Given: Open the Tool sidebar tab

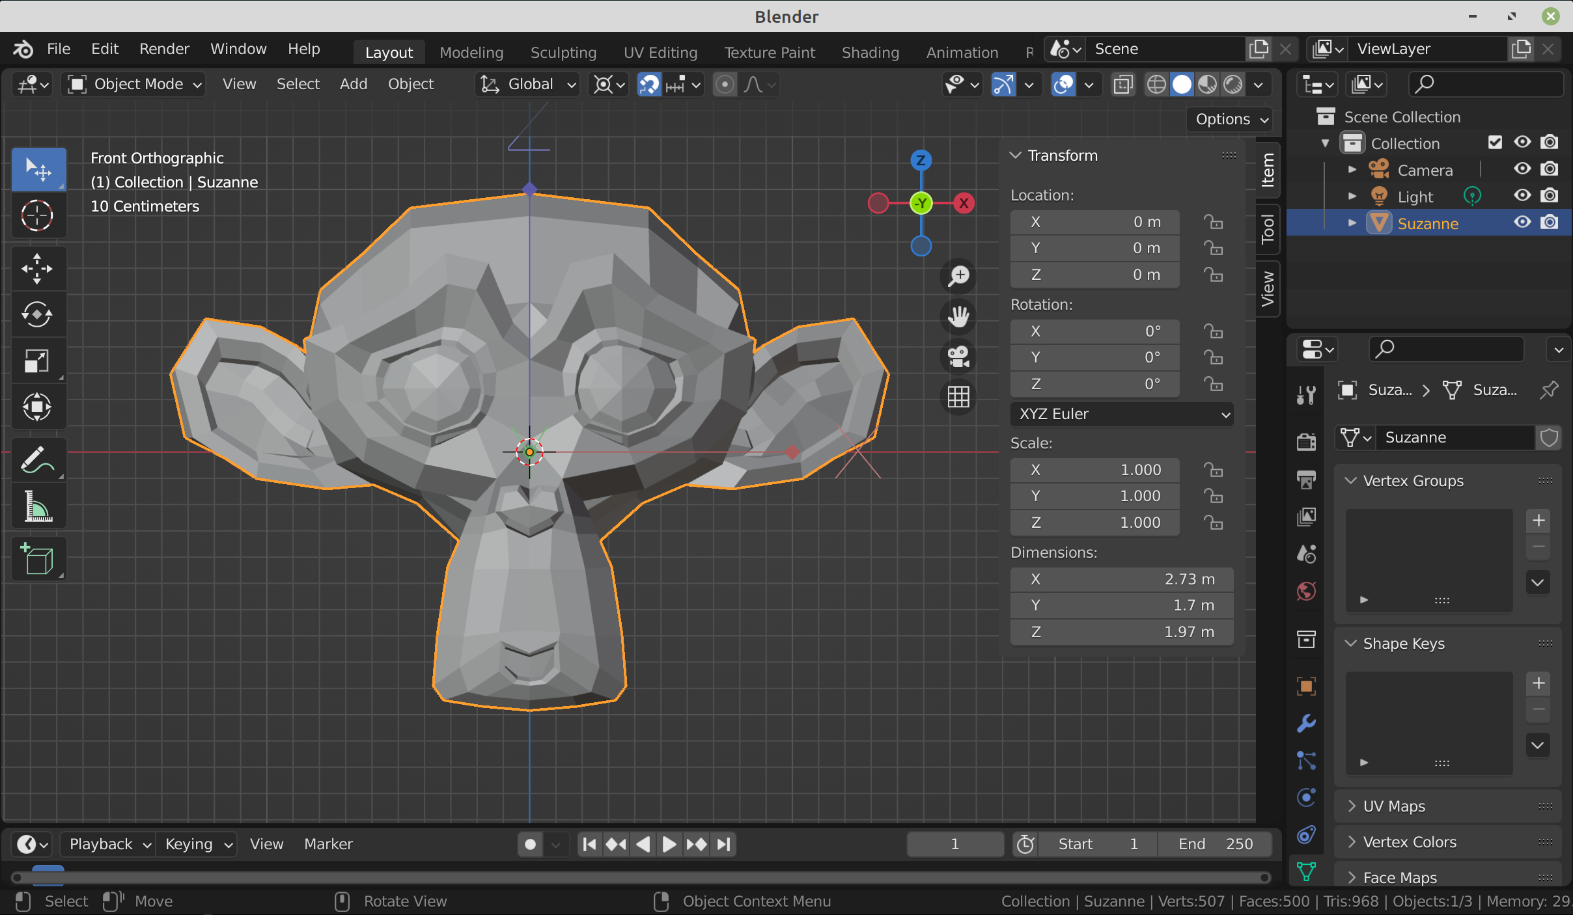Looking at the screenshot, I should click(x=1268, y=228).
